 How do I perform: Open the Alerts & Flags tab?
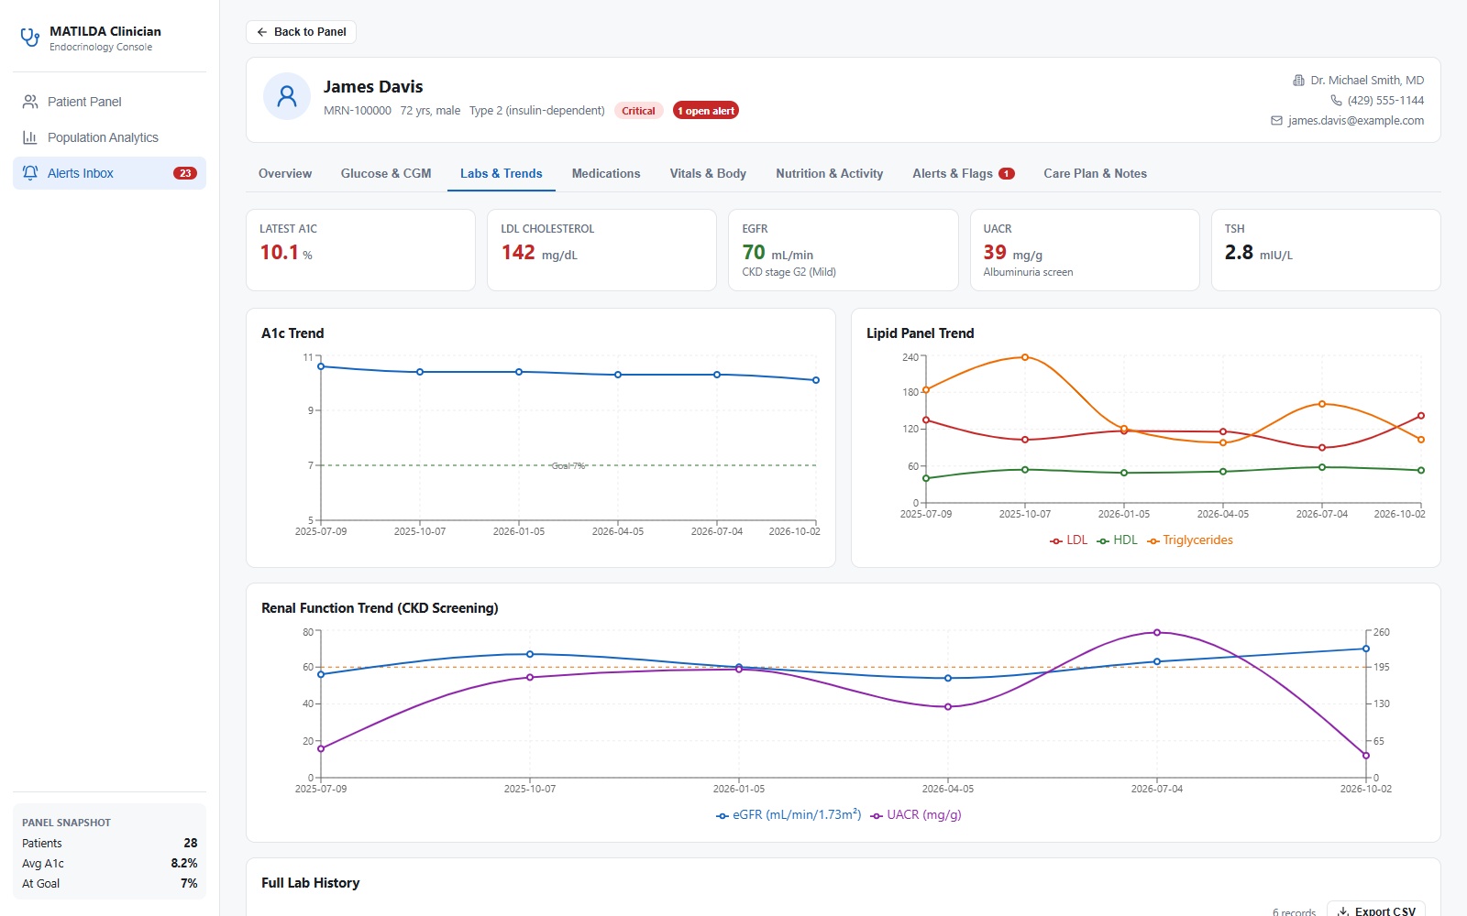pyautogui.click(x=964, y=173)
